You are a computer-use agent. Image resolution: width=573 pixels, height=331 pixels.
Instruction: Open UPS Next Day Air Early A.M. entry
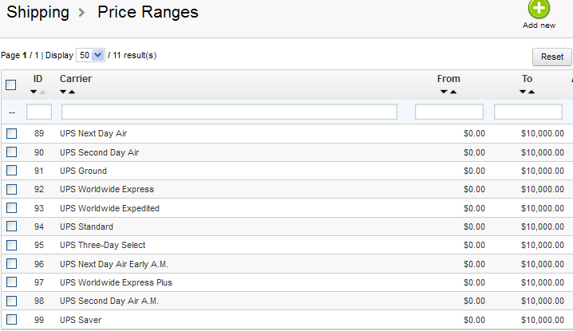point(114,264)
